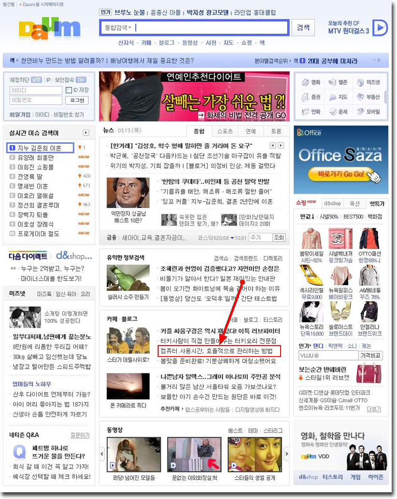Switch news to 종합 tab
Image resolution: width=397 pixels, height=499 pixels.
click(199, 131)
